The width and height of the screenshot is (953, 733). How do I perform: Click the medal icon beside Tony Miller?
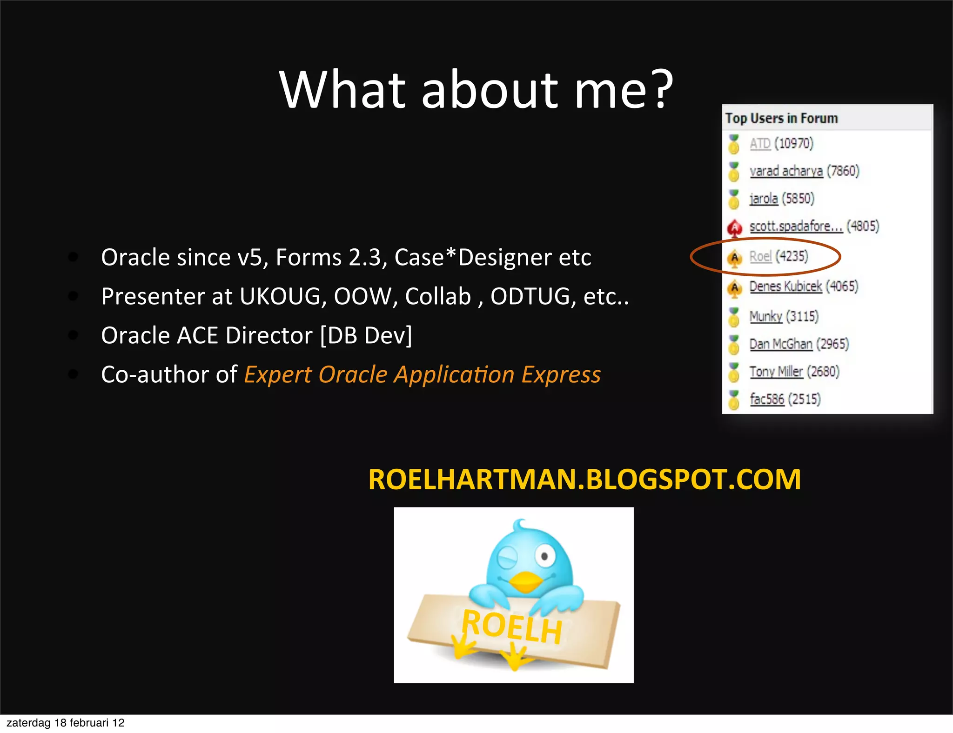pyautogui.click(x=734, y=372)
